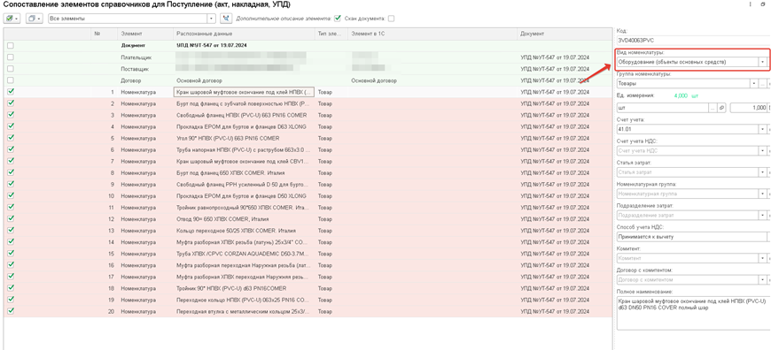Uncheck checkbox for row 12 Отвод 90

click(x=11, y=218)
